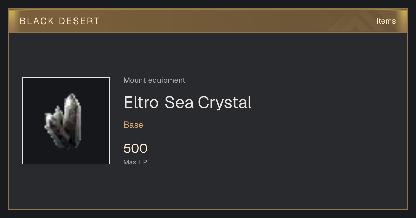
Task: Click the word Sea in item name
Action: [x=179, y=102]
